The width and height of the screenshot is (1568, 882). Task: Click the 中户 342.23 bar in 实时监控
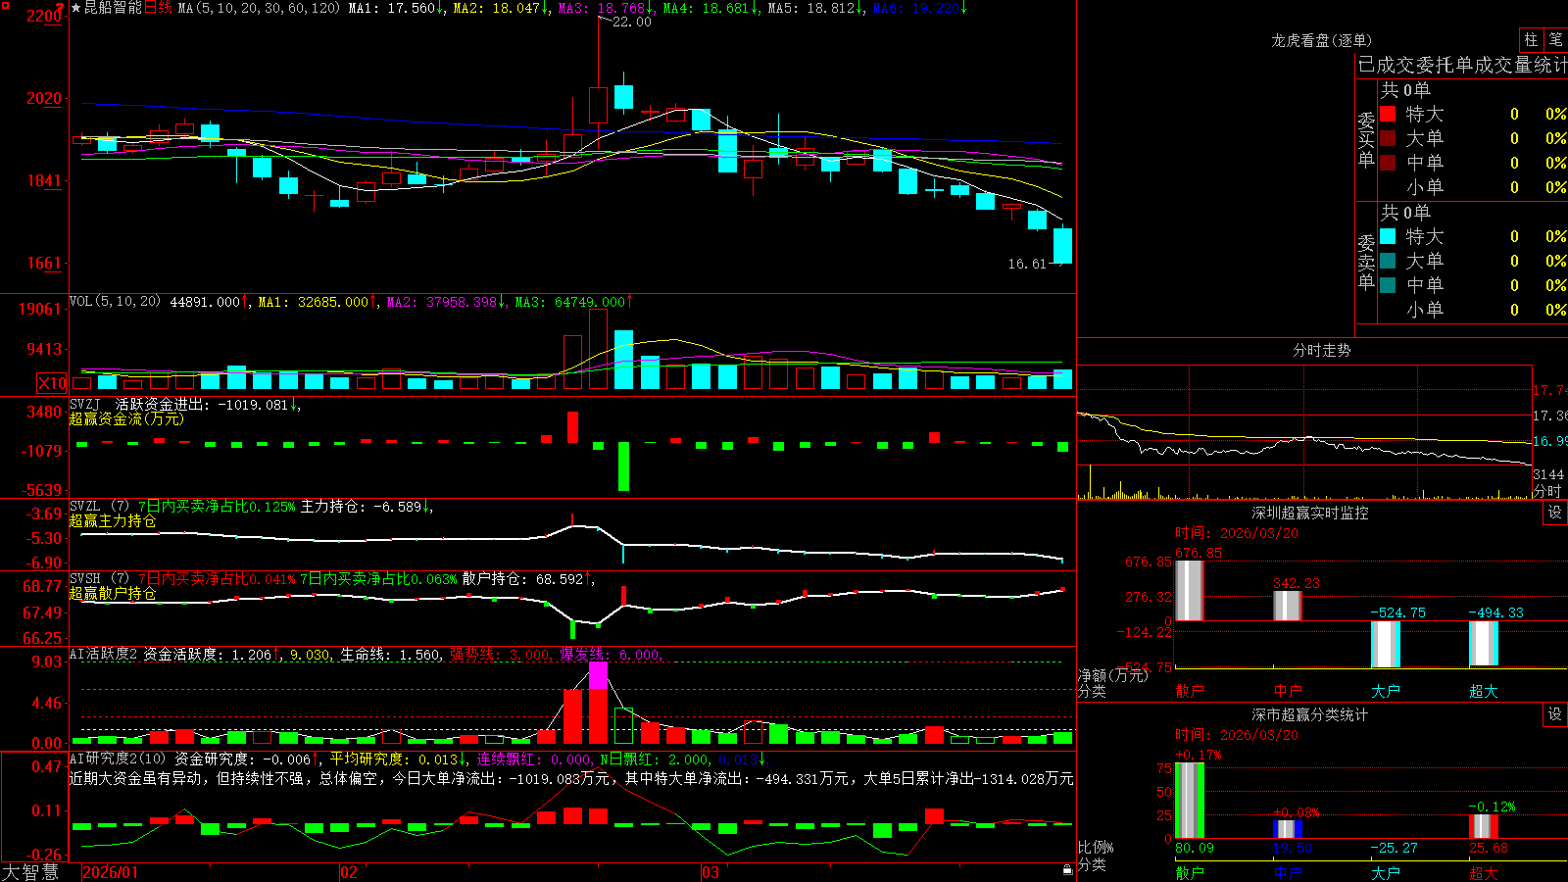click(1288, 606)
